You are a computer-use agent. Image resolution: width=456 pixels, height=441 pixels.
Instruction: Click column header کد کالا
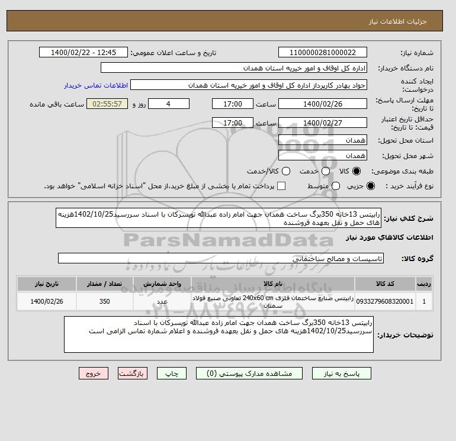pyautogui.click(x=385, y=284)
